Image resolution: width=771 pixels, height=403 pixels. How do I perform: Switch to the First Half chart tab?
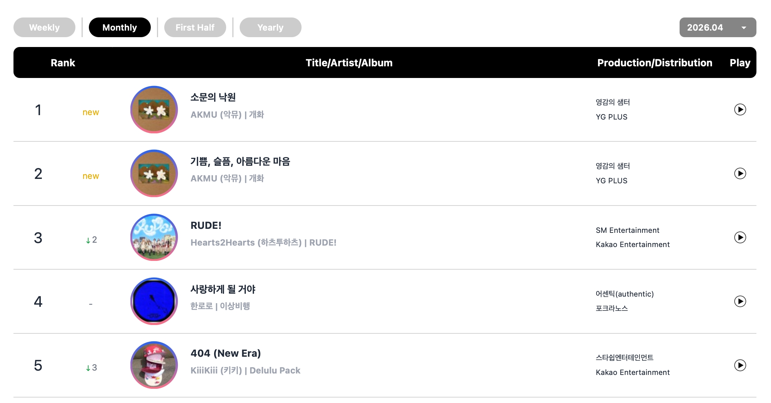(195, 27)
